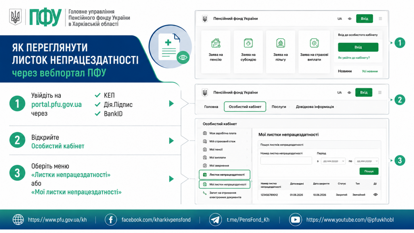Open the period end date 'по' dropdown
The height and width of the screenshot is (233, 414).
click(367, 161)
